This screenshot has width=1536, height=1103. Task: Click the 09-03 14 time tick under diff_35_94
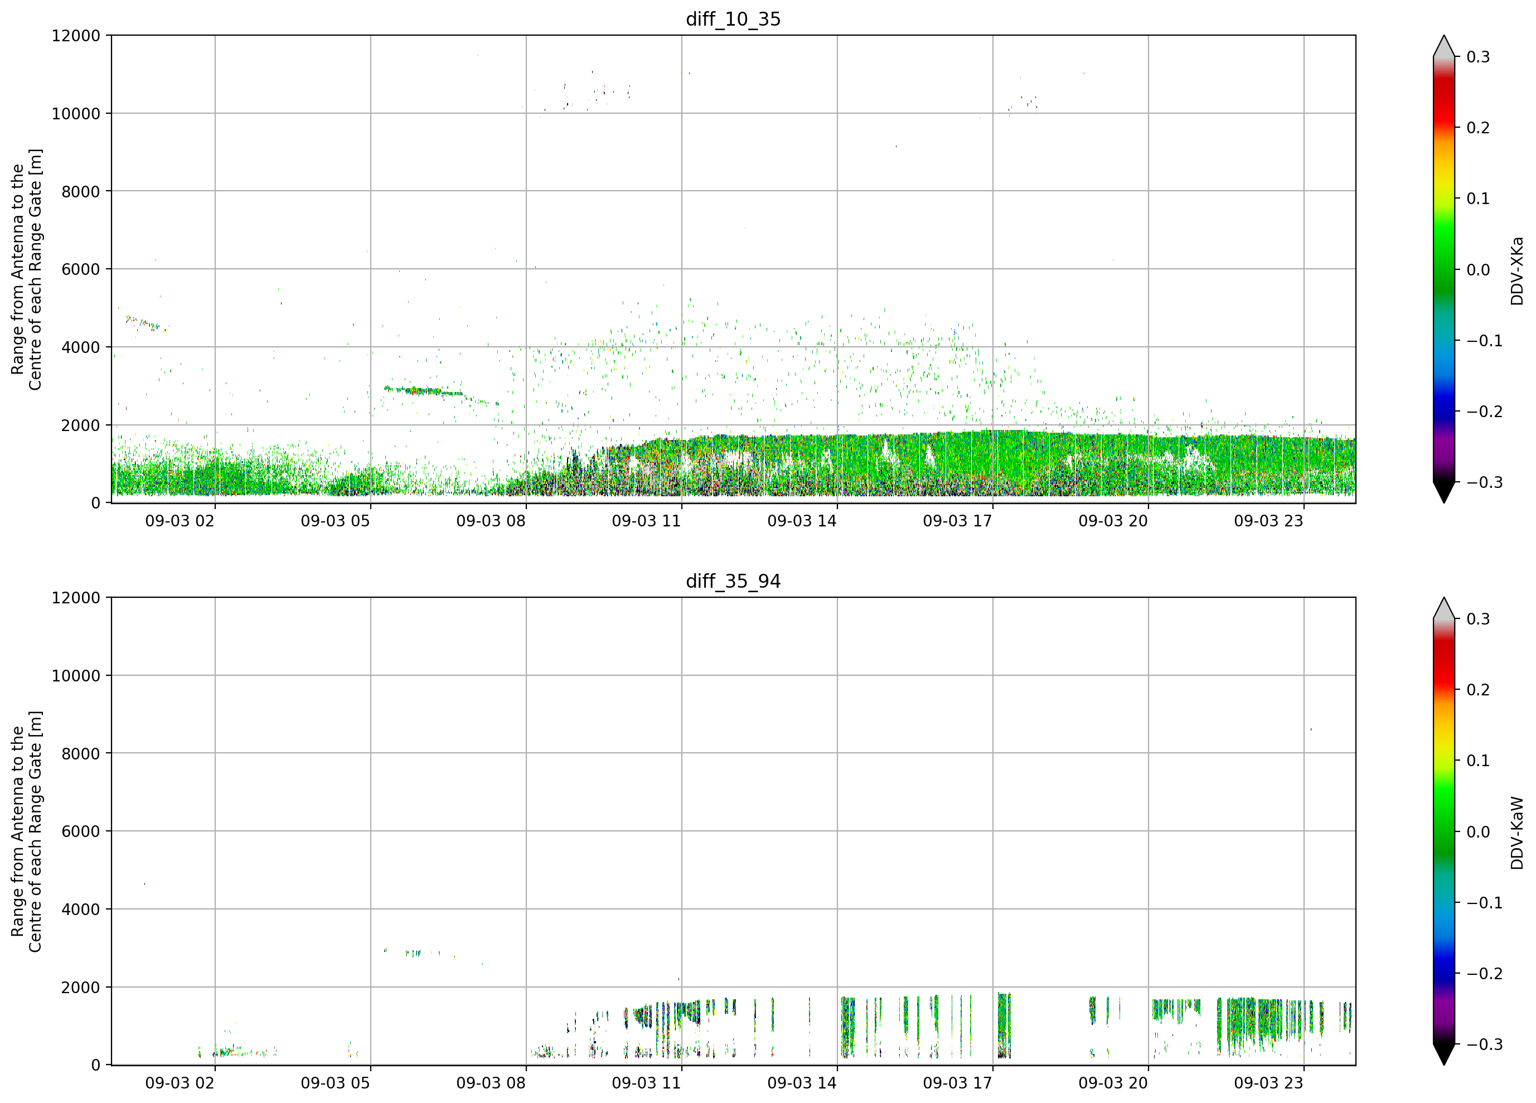pos(802,1083)
